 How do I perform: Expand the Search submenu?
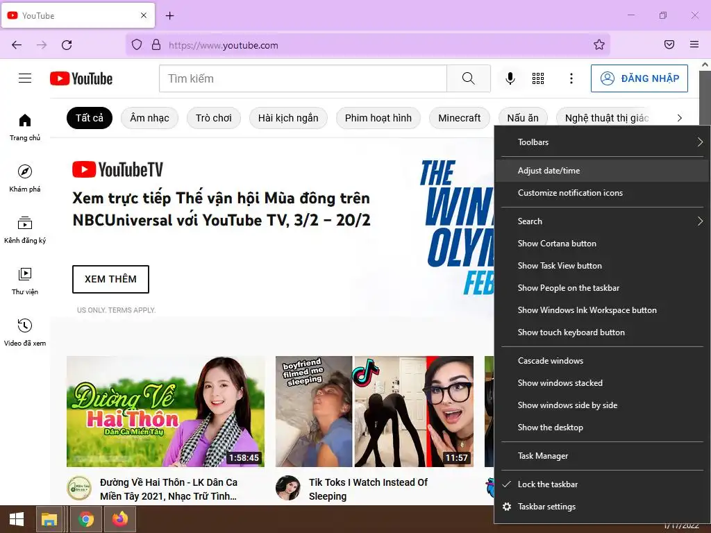[x=602, y=221]
